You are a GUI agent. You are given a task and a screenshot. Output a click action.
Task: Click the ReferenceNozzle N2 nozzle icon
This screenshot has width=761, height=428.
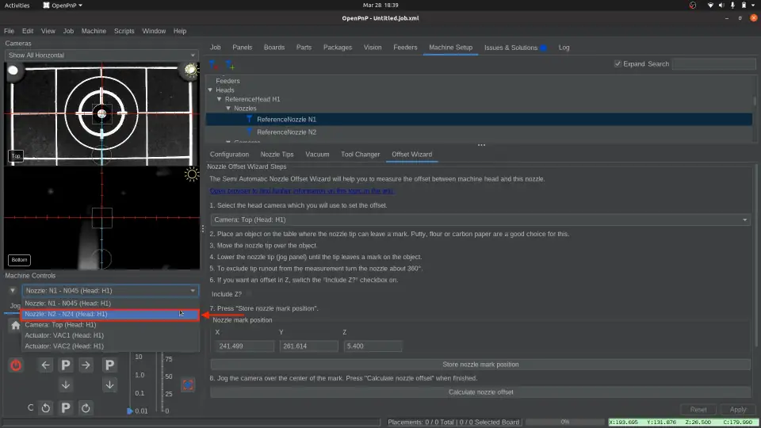tap(250, 132)
